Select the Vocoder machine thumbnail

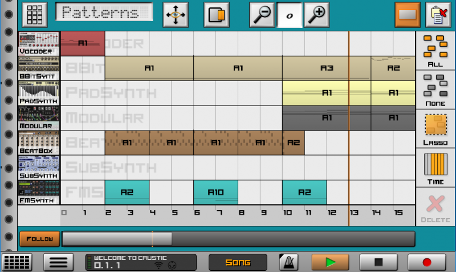pyautogui.click(x=39, y=43)
